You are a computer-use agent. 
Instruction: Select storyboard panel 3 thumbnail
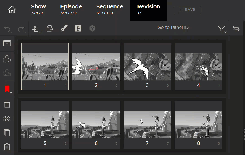147,67
